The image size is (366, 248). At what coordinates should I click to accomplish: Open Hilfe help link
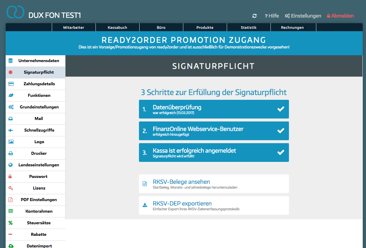pos(272,16)
